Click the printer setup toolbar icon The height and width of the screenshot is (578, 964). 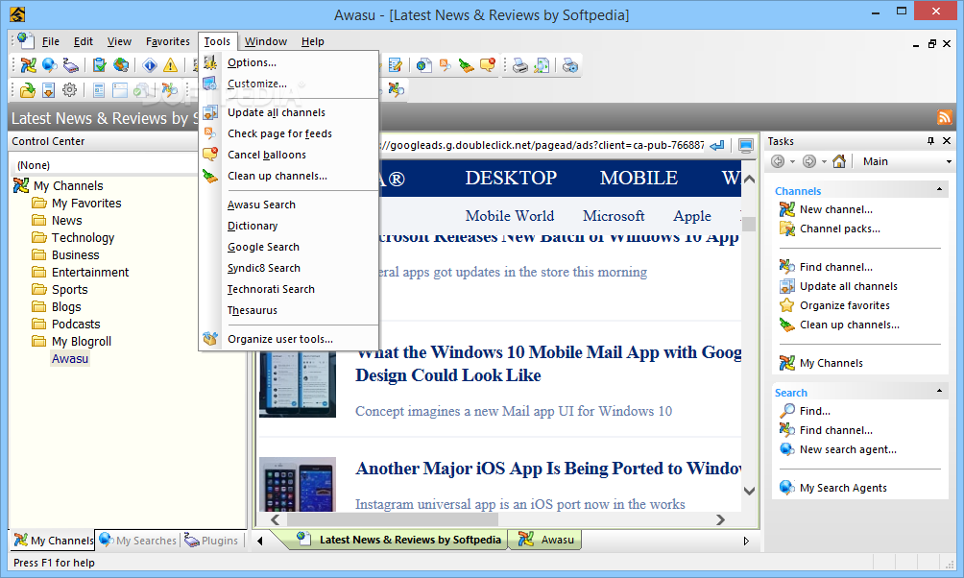coord(570,64)
